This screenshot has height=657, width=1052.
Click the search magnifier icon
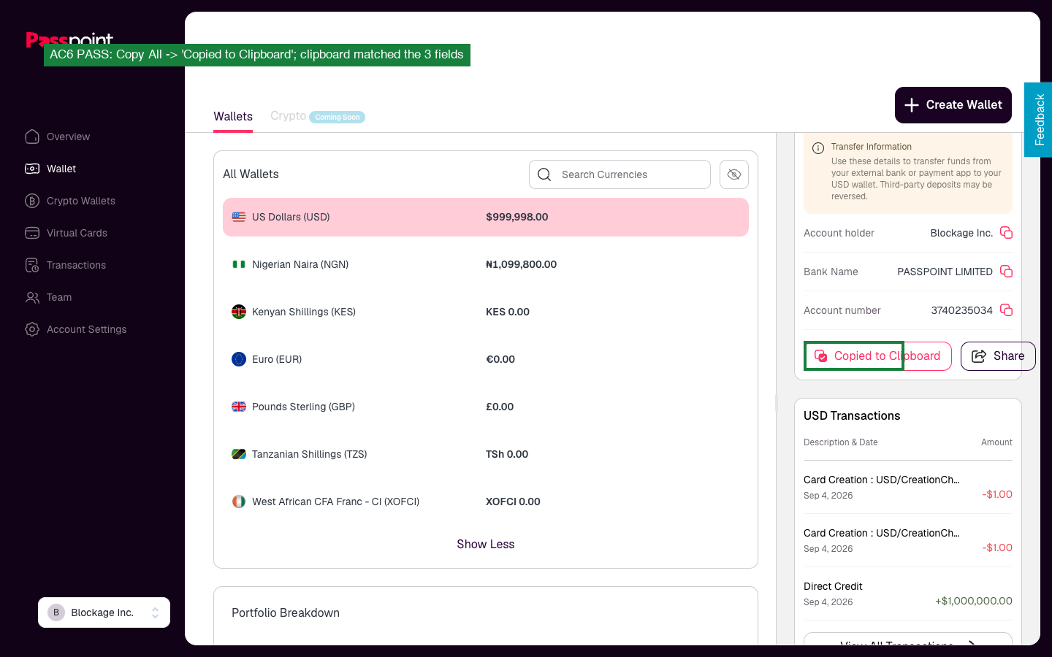pyautogui.click(x=544, y=174)
